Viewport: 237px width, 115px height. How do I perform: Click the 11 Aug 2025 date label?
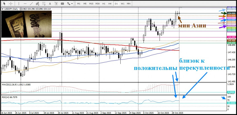click(x=77, y=113)
